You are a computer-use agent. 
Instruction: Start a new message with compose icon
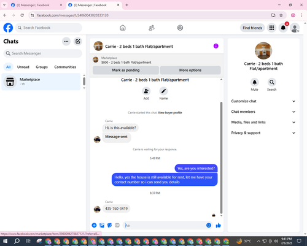(x=78, y=41)
